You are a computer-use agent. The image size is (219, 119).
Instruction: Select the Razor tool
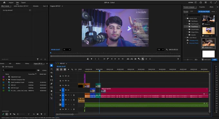52,76
